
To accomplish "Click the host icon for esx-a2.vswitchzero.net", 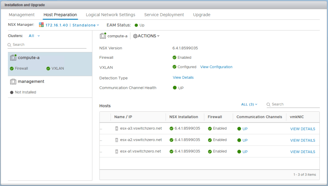I will [116, 140].
